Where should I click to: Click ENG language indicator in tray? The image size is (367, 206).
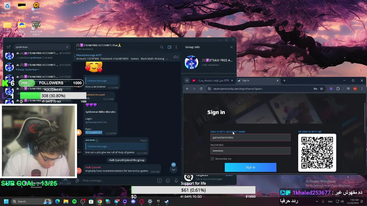click(330, 201)
